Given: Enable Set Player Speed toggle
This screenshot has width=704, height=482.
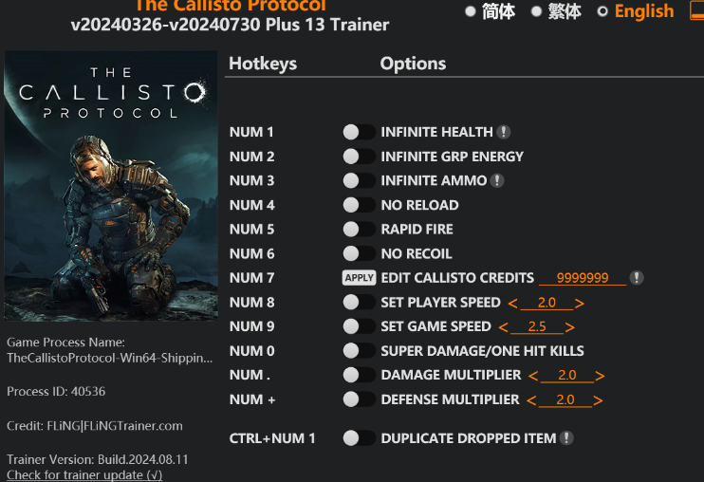Looking at the screenshot, I should pyautogui.click(x=359, y=302).
